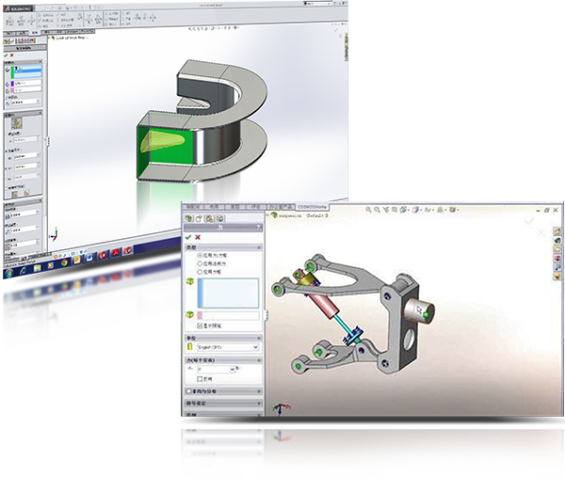Screen dimensions: 565x491
Task: Collapse the Units section header arrow
Action: point(259,338)
